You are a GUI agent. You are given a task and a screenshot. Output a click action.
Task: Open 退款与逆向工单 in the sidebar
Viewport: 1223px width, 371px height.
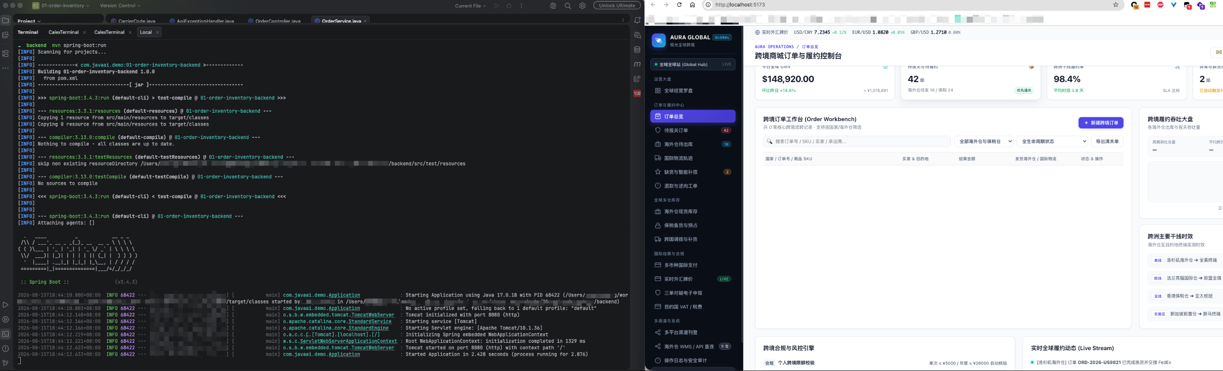693,186
